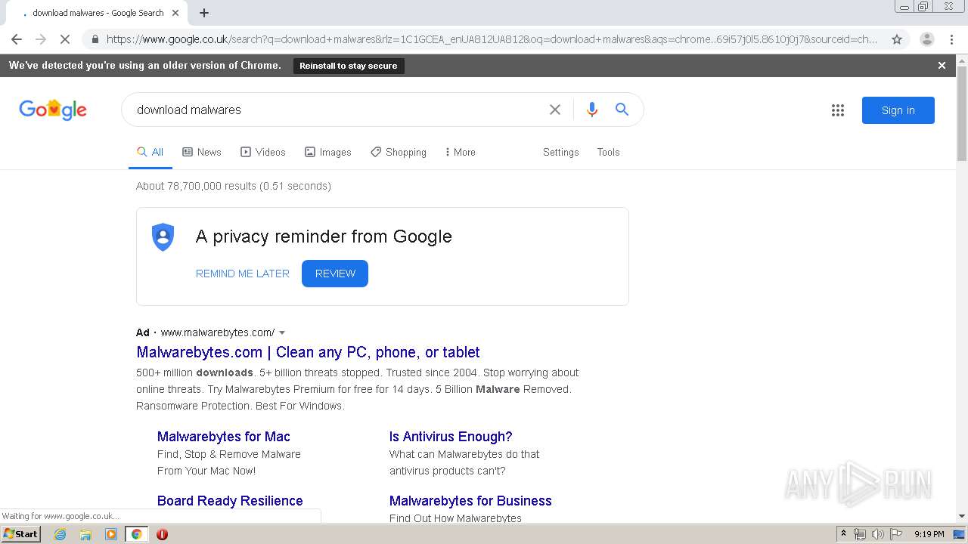Open a new browser tab
This screenshot has height=544, width=968.
pos(204,13)
